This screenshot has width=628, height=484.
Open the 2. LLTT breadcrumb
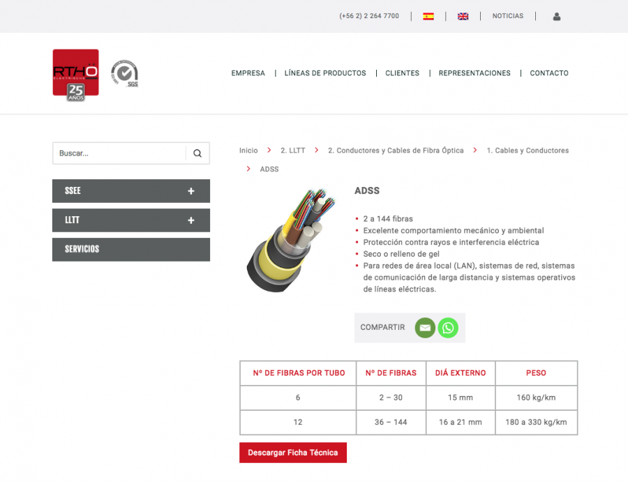click(293, 151)
